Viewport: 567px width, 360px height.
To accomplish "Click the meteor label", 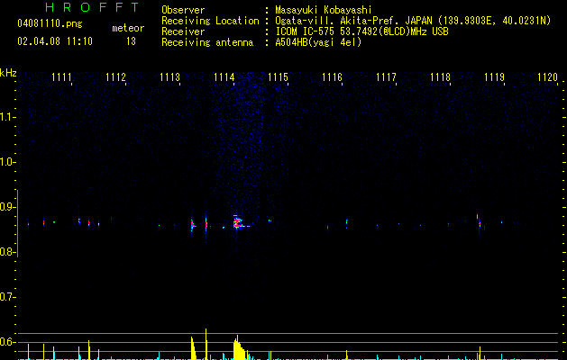I will click(x=128, y=28).
